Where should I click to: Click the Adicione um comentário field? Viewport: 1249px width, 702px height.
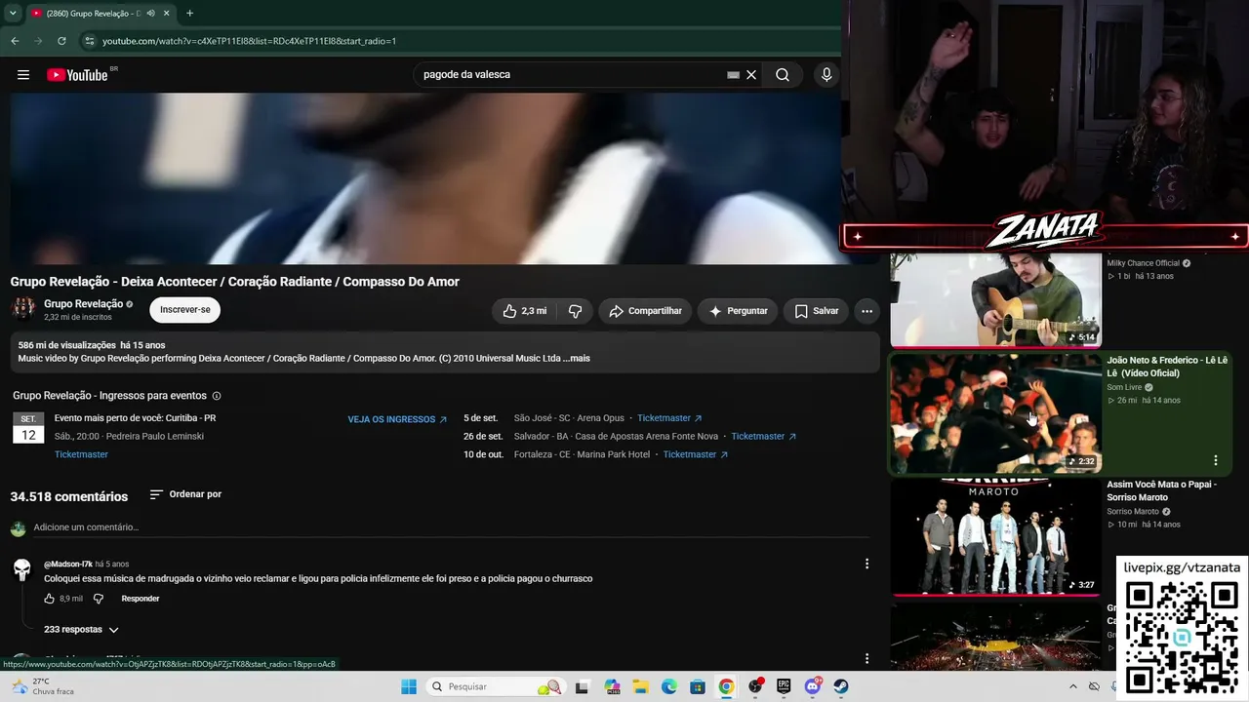[451, 527]
